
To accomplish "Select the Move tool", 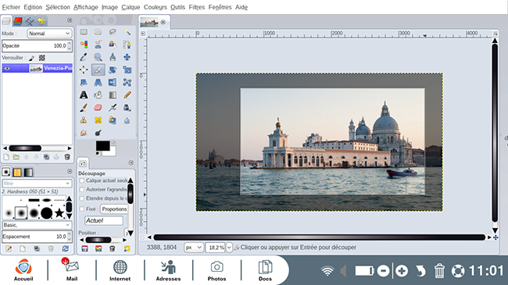I will [x=127, y=57].
